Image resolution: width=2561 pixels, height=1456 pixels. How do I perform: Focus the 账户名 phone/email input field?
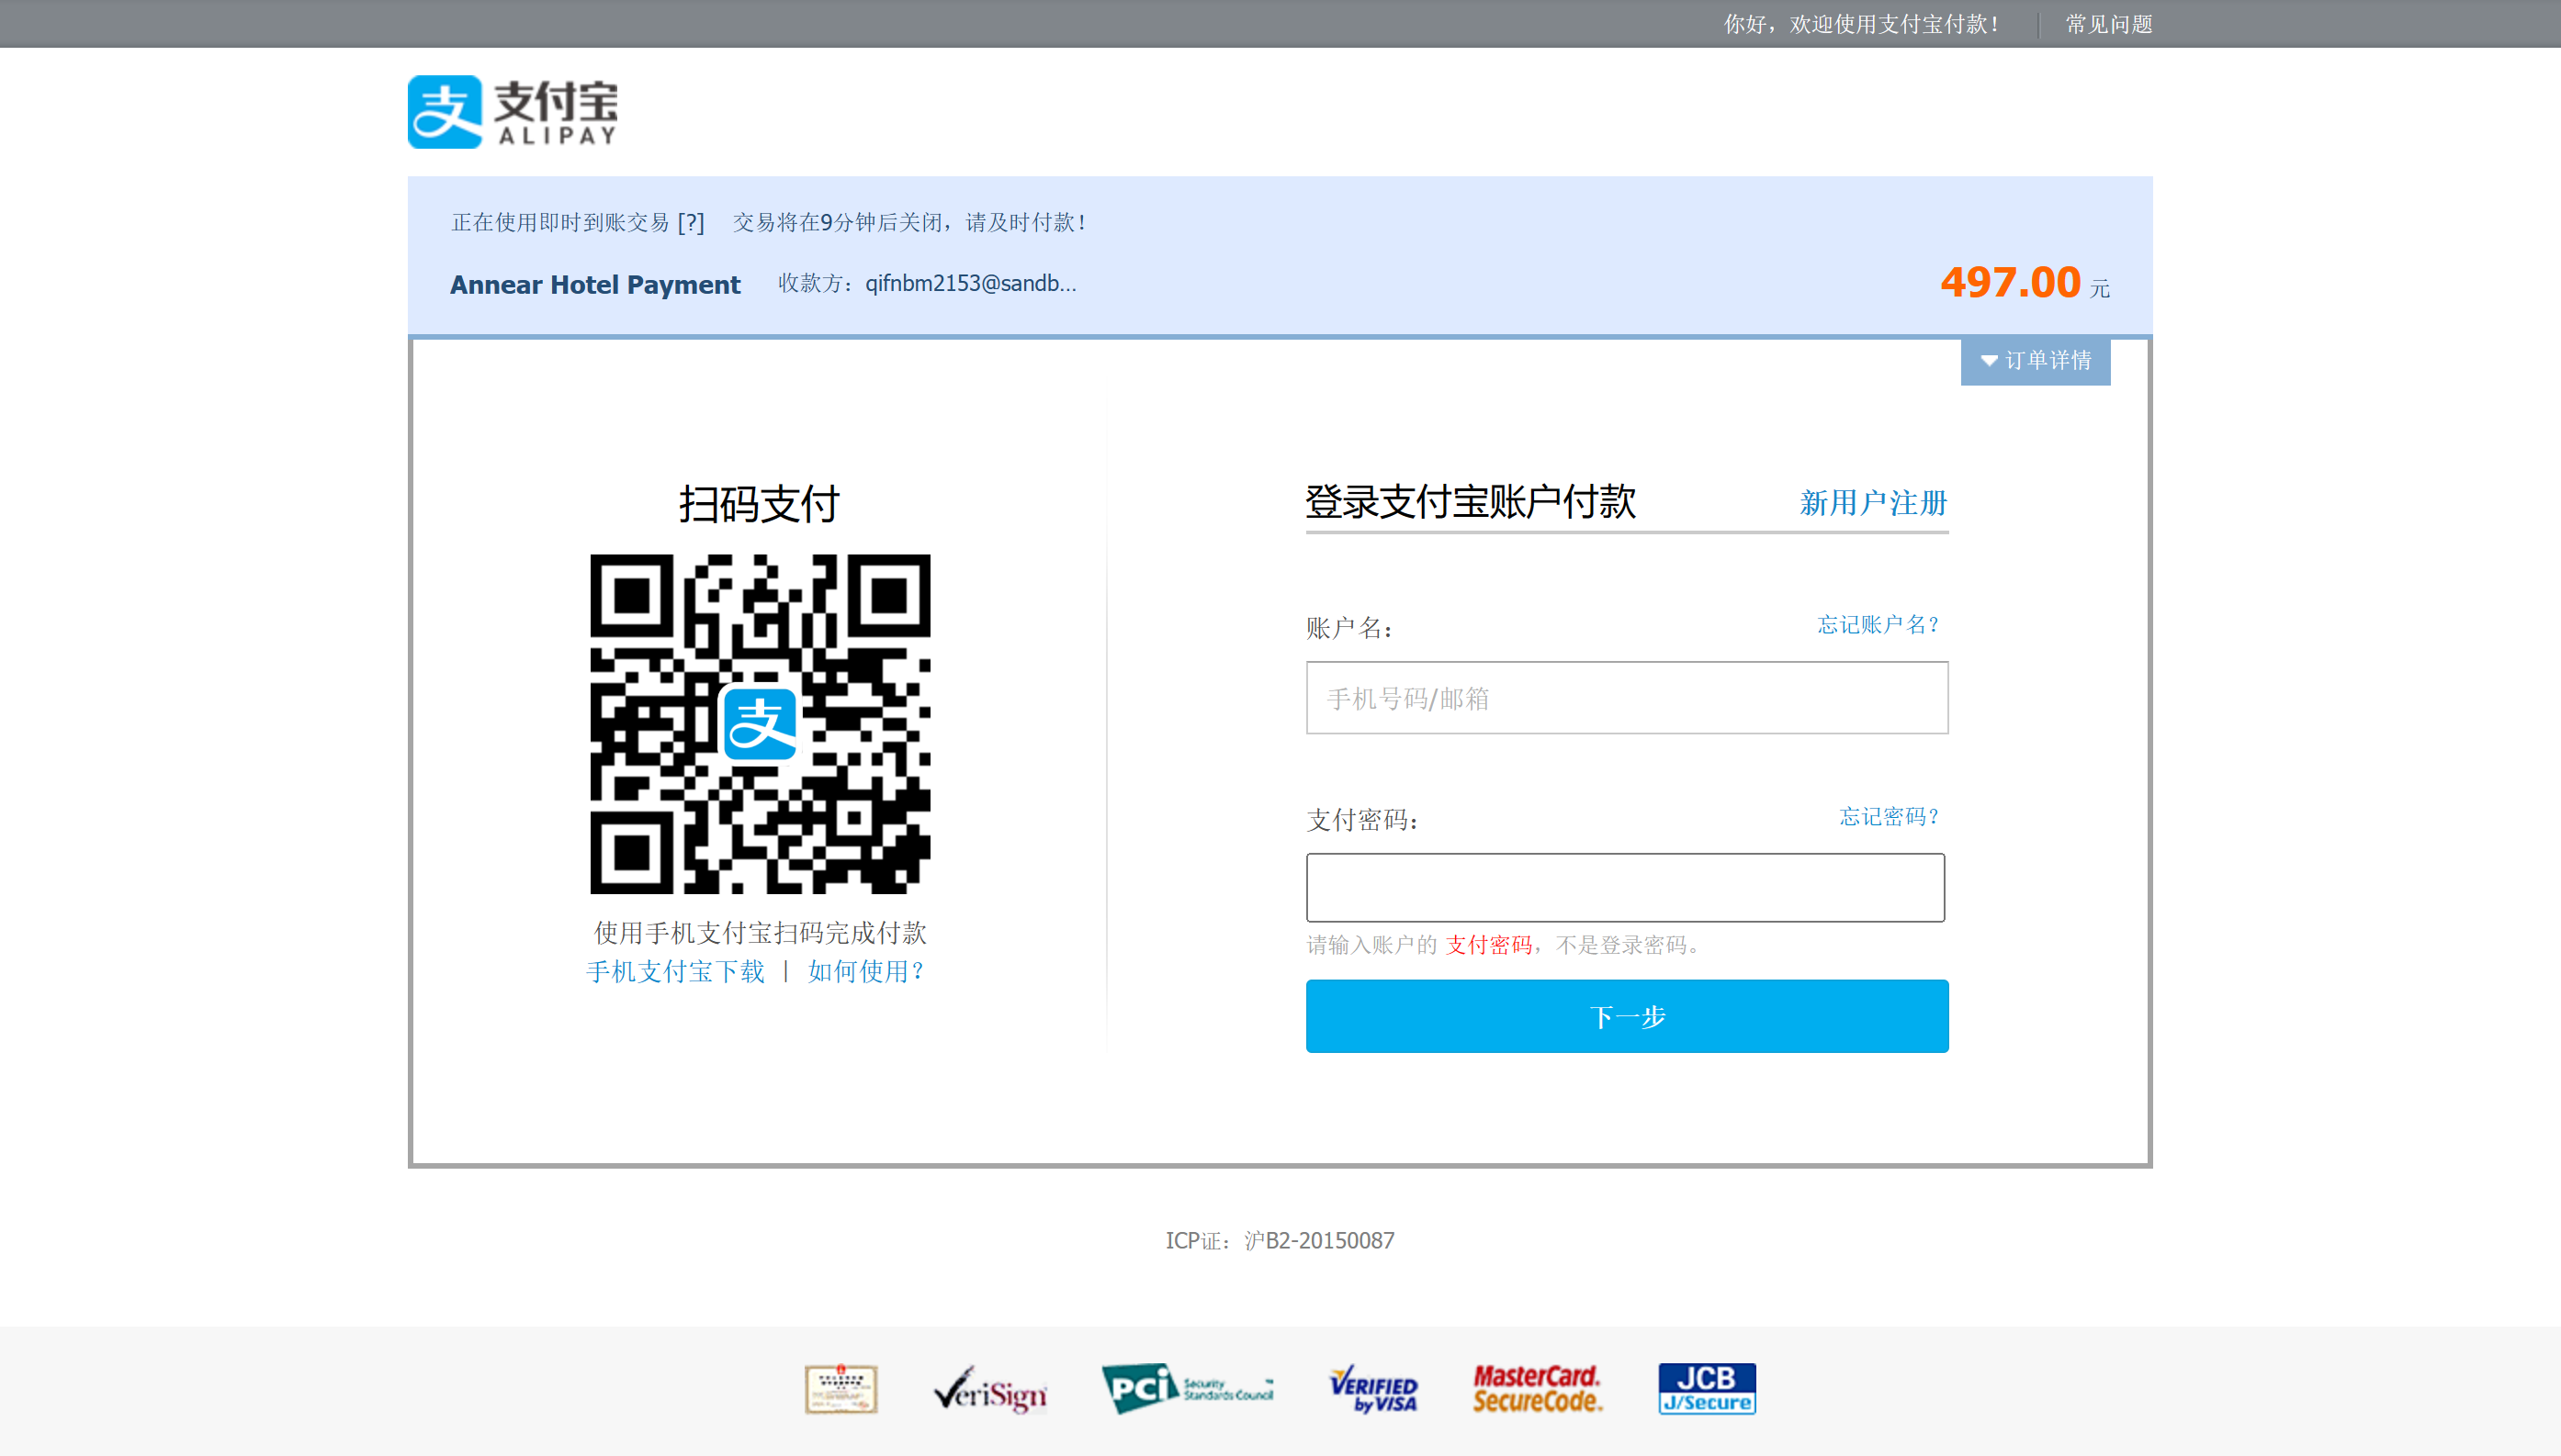point(1628,698)
